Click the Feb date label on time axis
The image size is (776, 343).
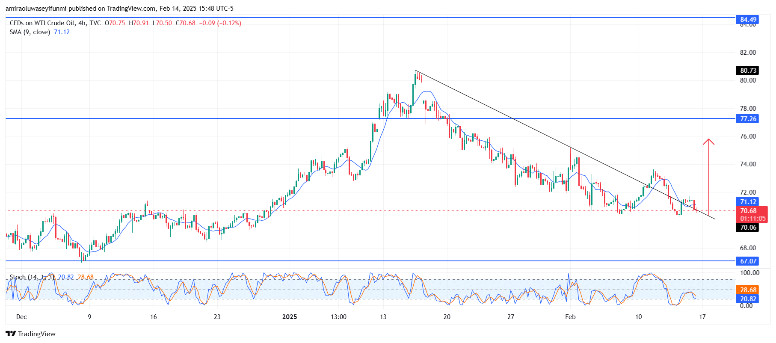tap(570, 317)
